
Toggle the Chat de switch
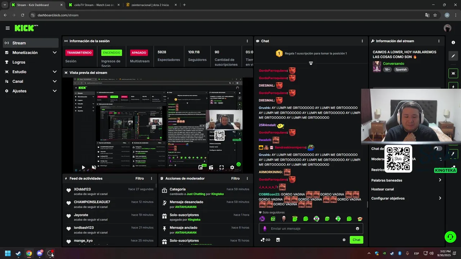pyautogui.click(x=438, y=149)
